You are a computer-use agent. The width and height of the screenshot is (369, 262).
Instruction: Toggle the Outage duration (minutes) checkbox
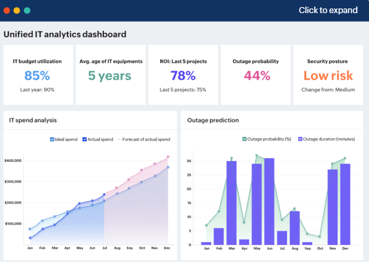(301, 139)
